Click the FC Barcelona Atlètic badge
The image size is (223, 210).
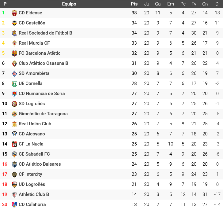(14, 53)
